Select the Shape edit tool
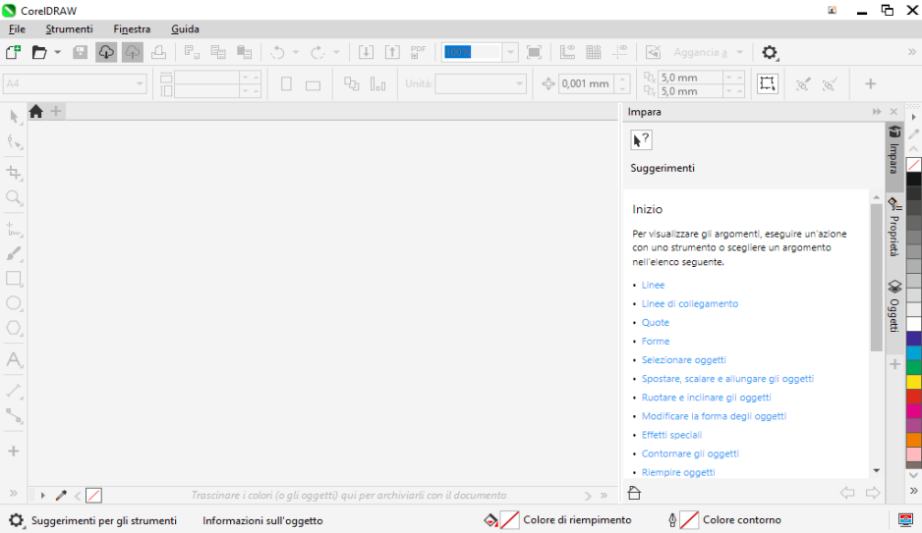922x533 pixels. [14, 142]
